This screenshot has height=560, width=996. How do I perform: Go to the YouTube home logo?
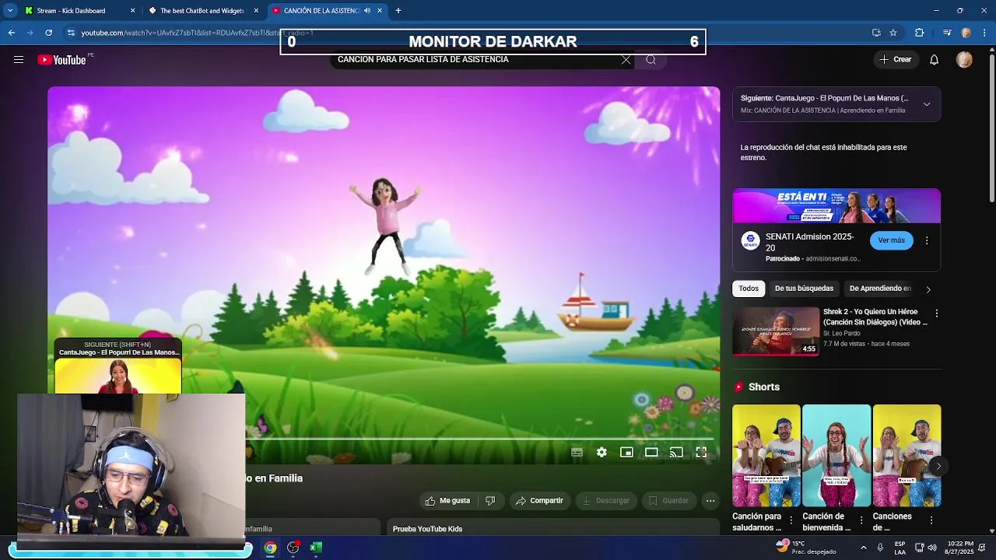tap(61, 60)
